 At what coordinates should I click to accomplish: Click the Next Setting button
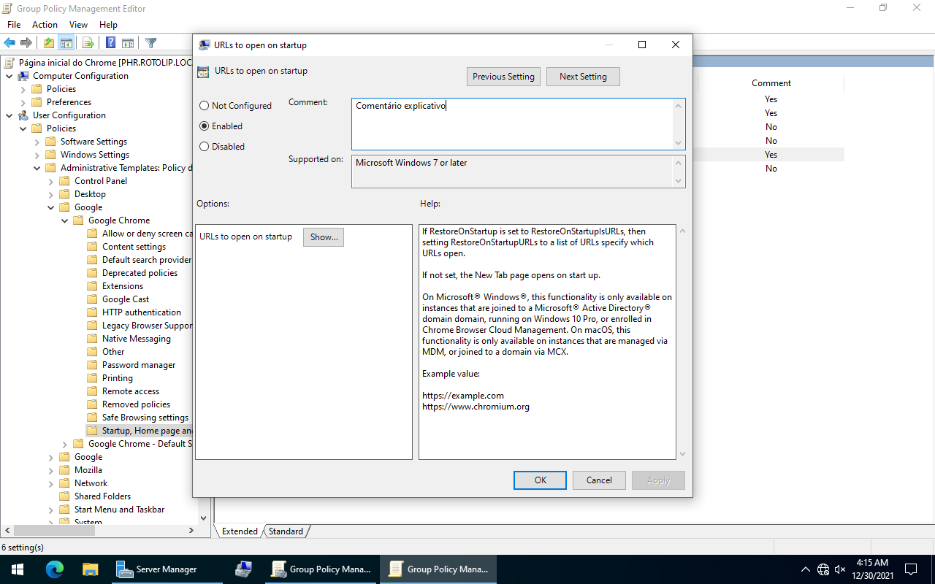pyautogui.click(x=582, y=77)
